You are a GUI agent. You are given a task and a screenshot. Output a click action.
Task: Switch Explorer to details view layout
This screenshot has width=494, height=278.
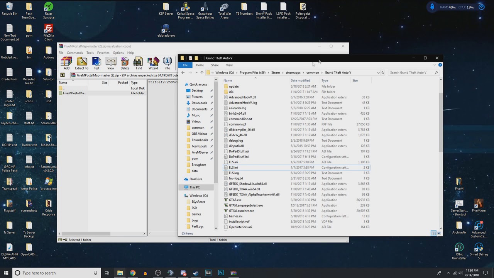click(433, 233)
